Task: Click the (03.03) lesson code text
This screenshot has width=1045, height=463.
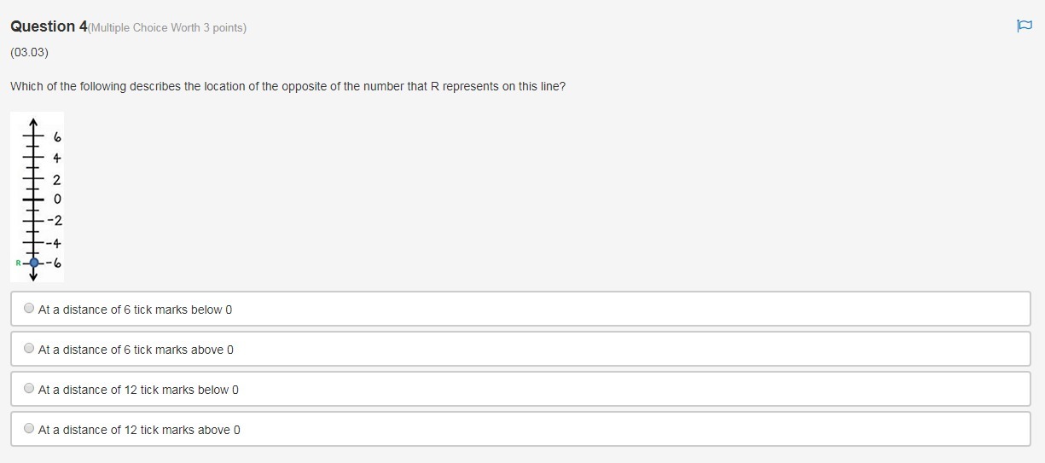Action: click(30, 52)
